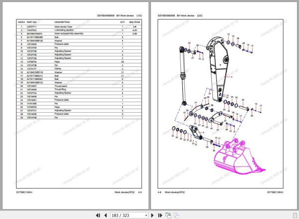This screenshot has width=299, height=219.
Task: Click the QTY column header
Action: coord(123,22)
